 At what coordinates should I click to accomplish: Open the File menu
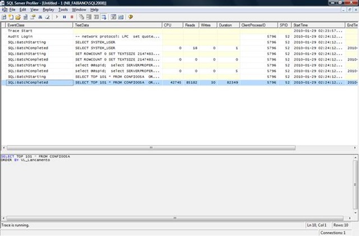click(x=12, y=10)
